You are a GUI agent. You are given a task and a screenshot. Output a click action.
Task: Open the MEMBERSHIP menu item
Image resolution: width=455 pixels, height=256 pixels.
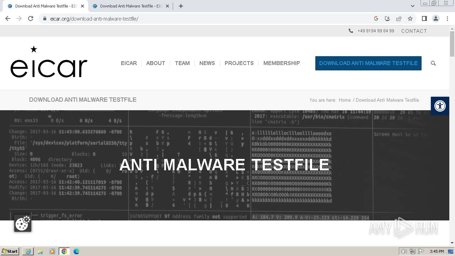click(282, 63)
